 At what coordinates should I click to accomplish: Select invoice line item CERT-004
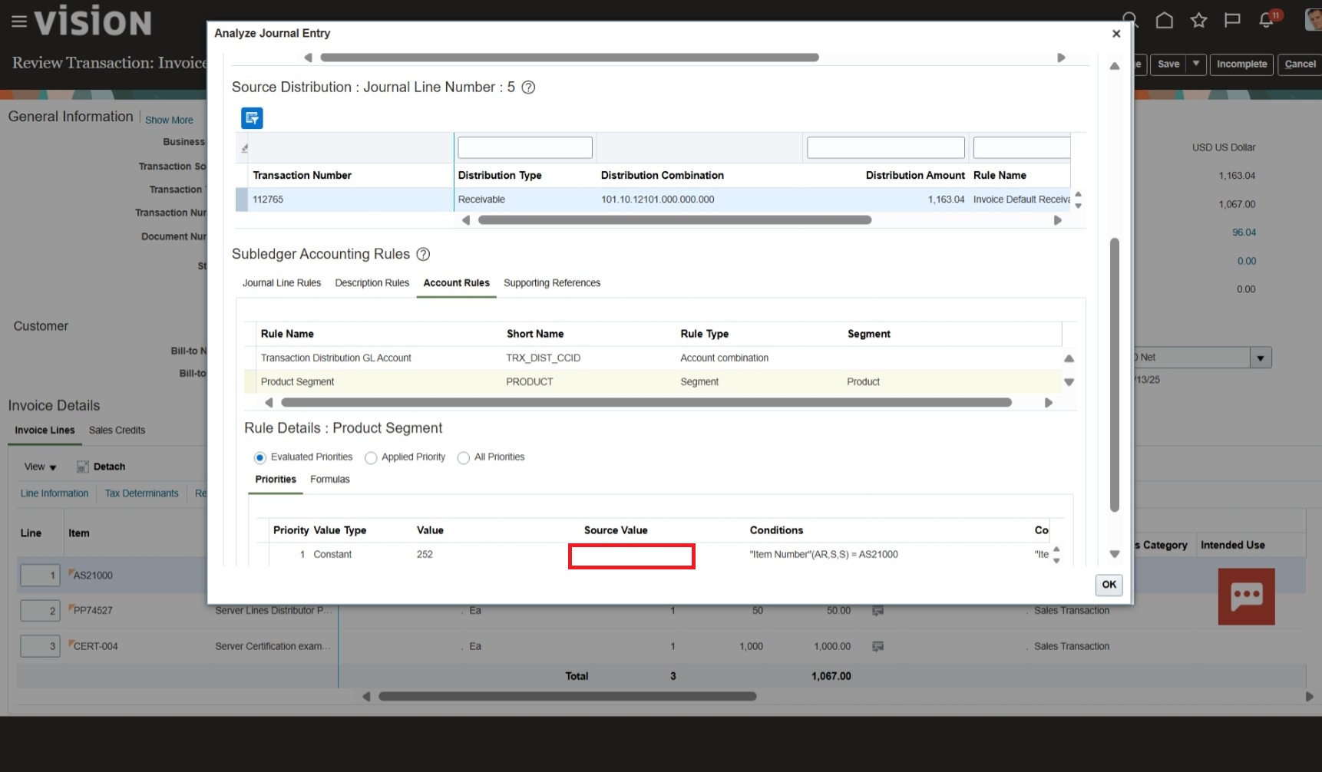95,646
